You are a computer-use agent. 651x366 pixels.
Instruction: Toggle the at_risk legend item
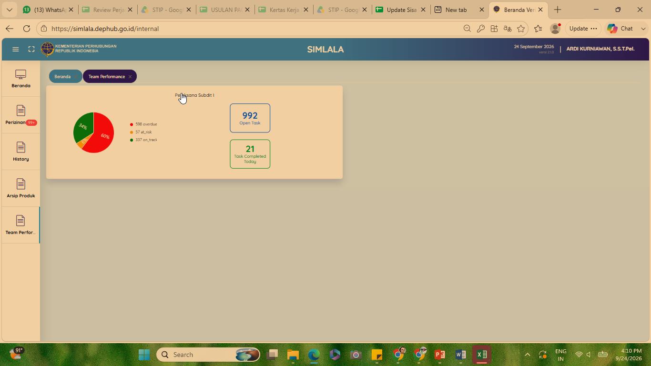point(141,132)
